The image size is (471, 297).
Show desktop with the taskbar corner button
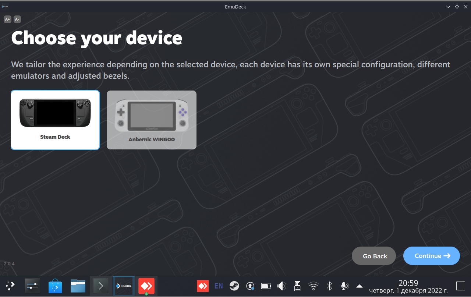pos(461,286)
